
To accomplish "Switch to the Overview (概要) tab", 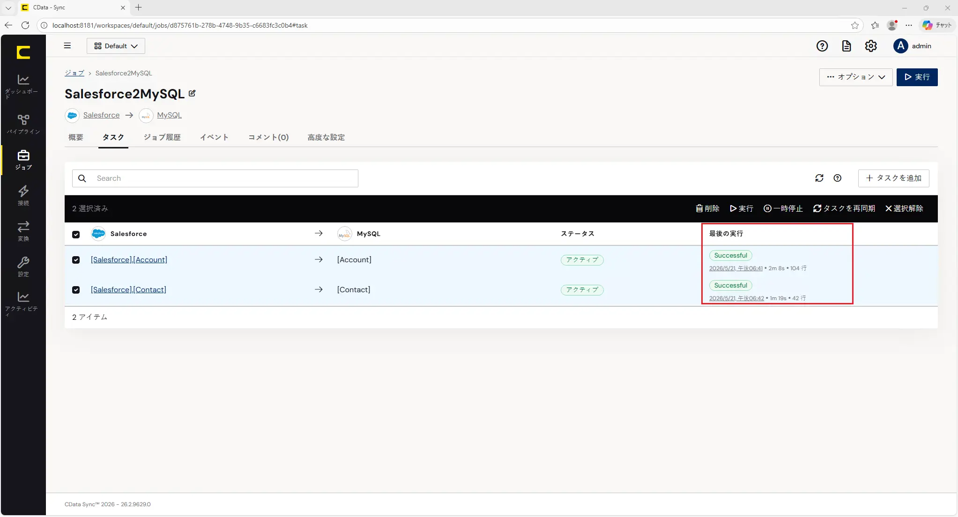I will click(x=76, y=137).
